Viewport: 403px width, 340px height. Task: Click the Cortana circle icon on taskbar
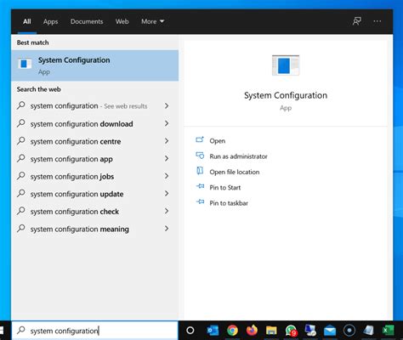(x=190, y=331)
